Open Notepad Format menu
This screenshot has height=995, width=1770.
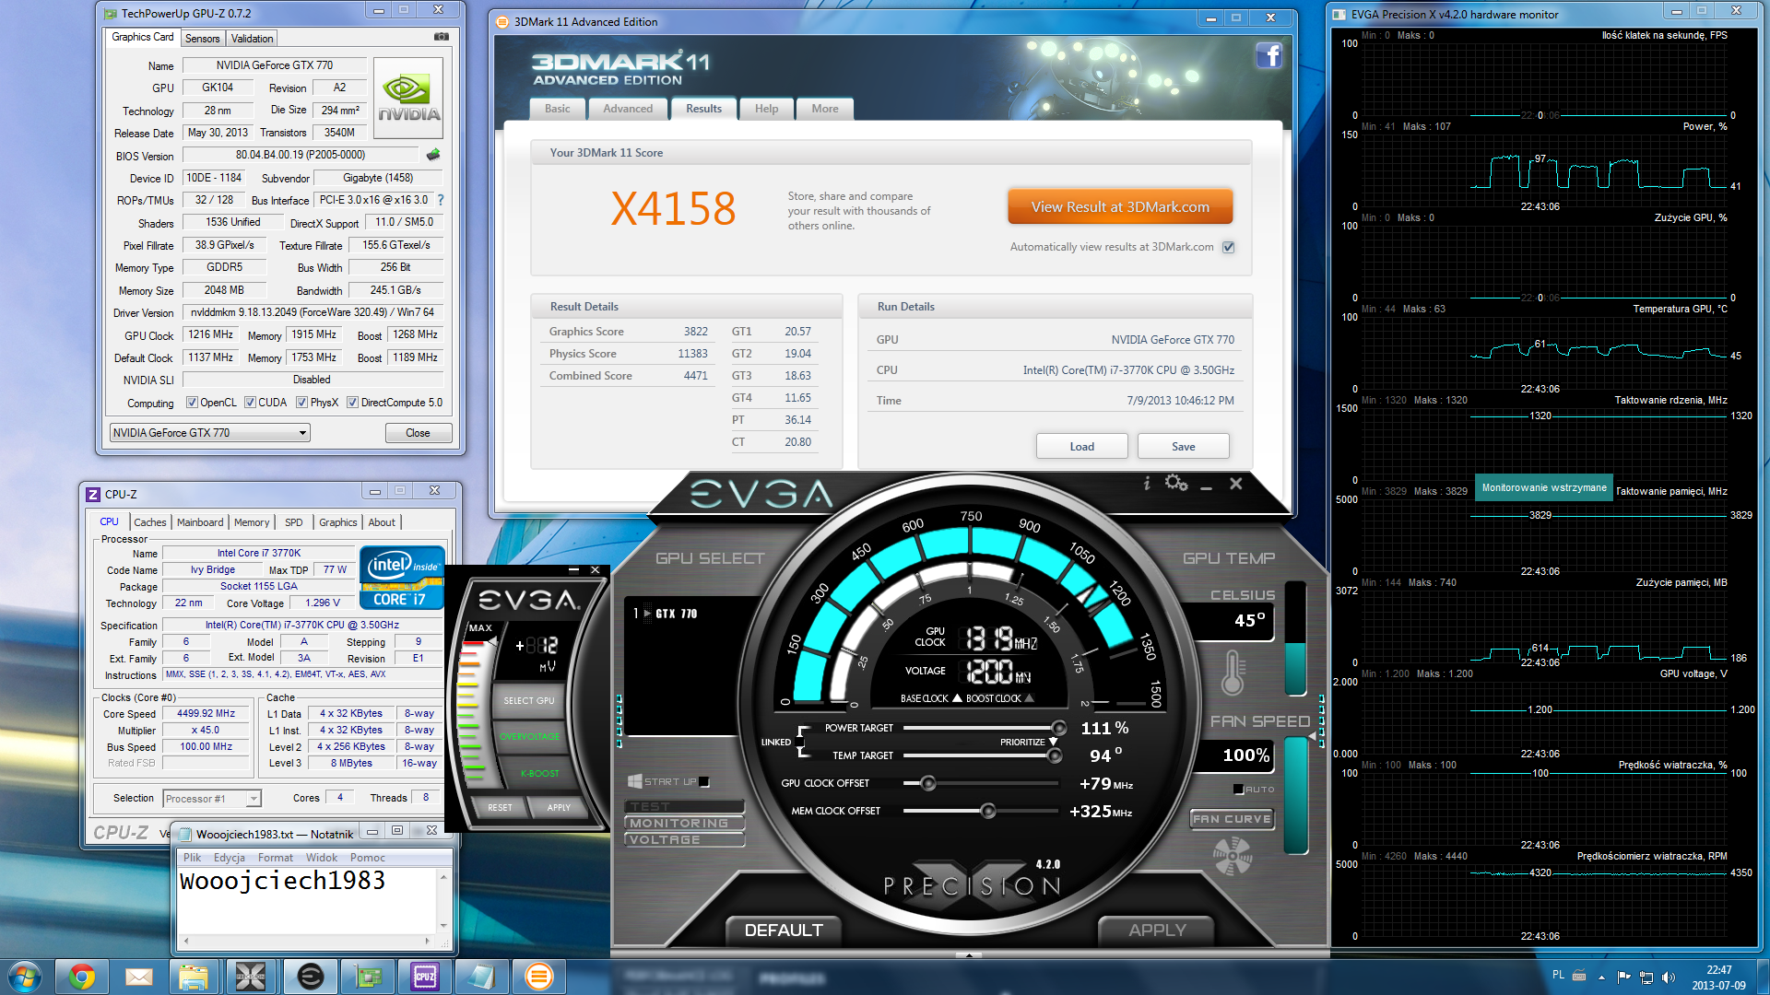(276, 858)
